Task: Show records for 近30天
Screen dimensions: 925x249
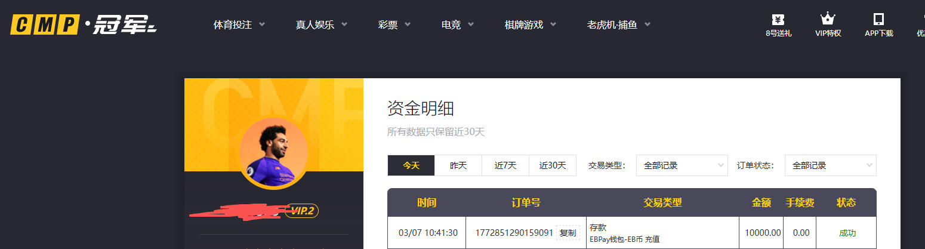Action: click(x=552, y=165)
